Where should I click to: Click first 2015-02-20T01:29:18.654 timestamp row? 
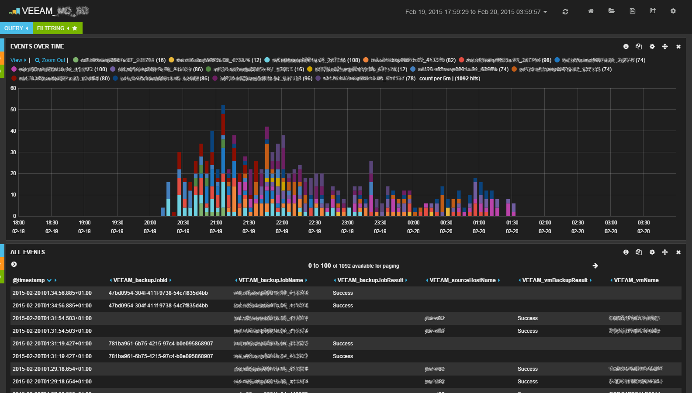pos(52,369)
